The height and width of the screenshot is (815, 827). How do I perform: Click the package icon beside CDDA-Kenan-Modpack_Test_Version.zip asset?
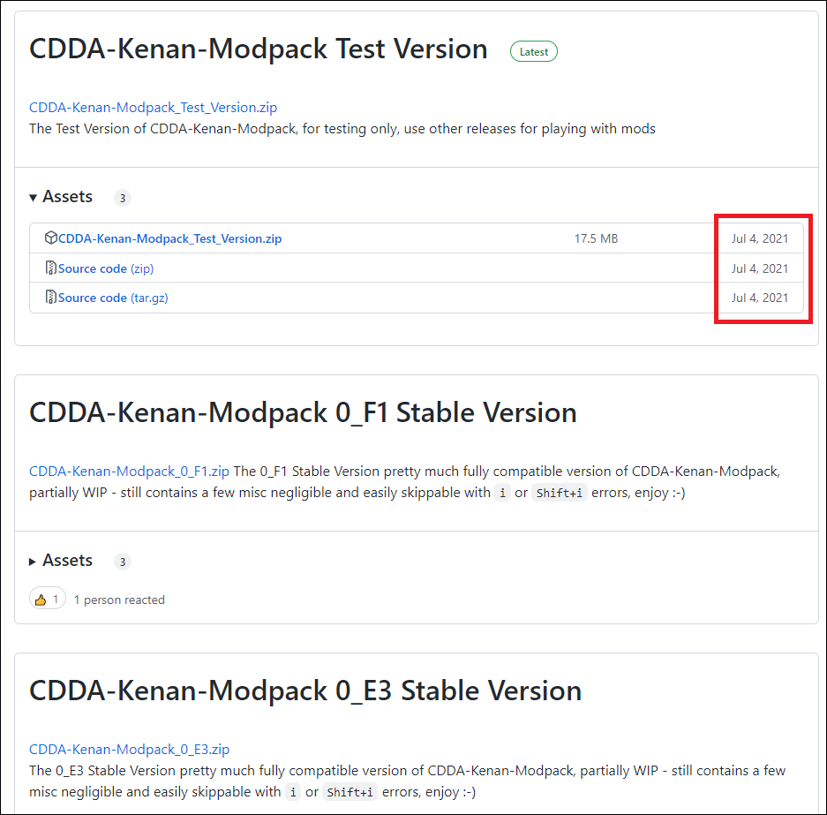[51, 238]
